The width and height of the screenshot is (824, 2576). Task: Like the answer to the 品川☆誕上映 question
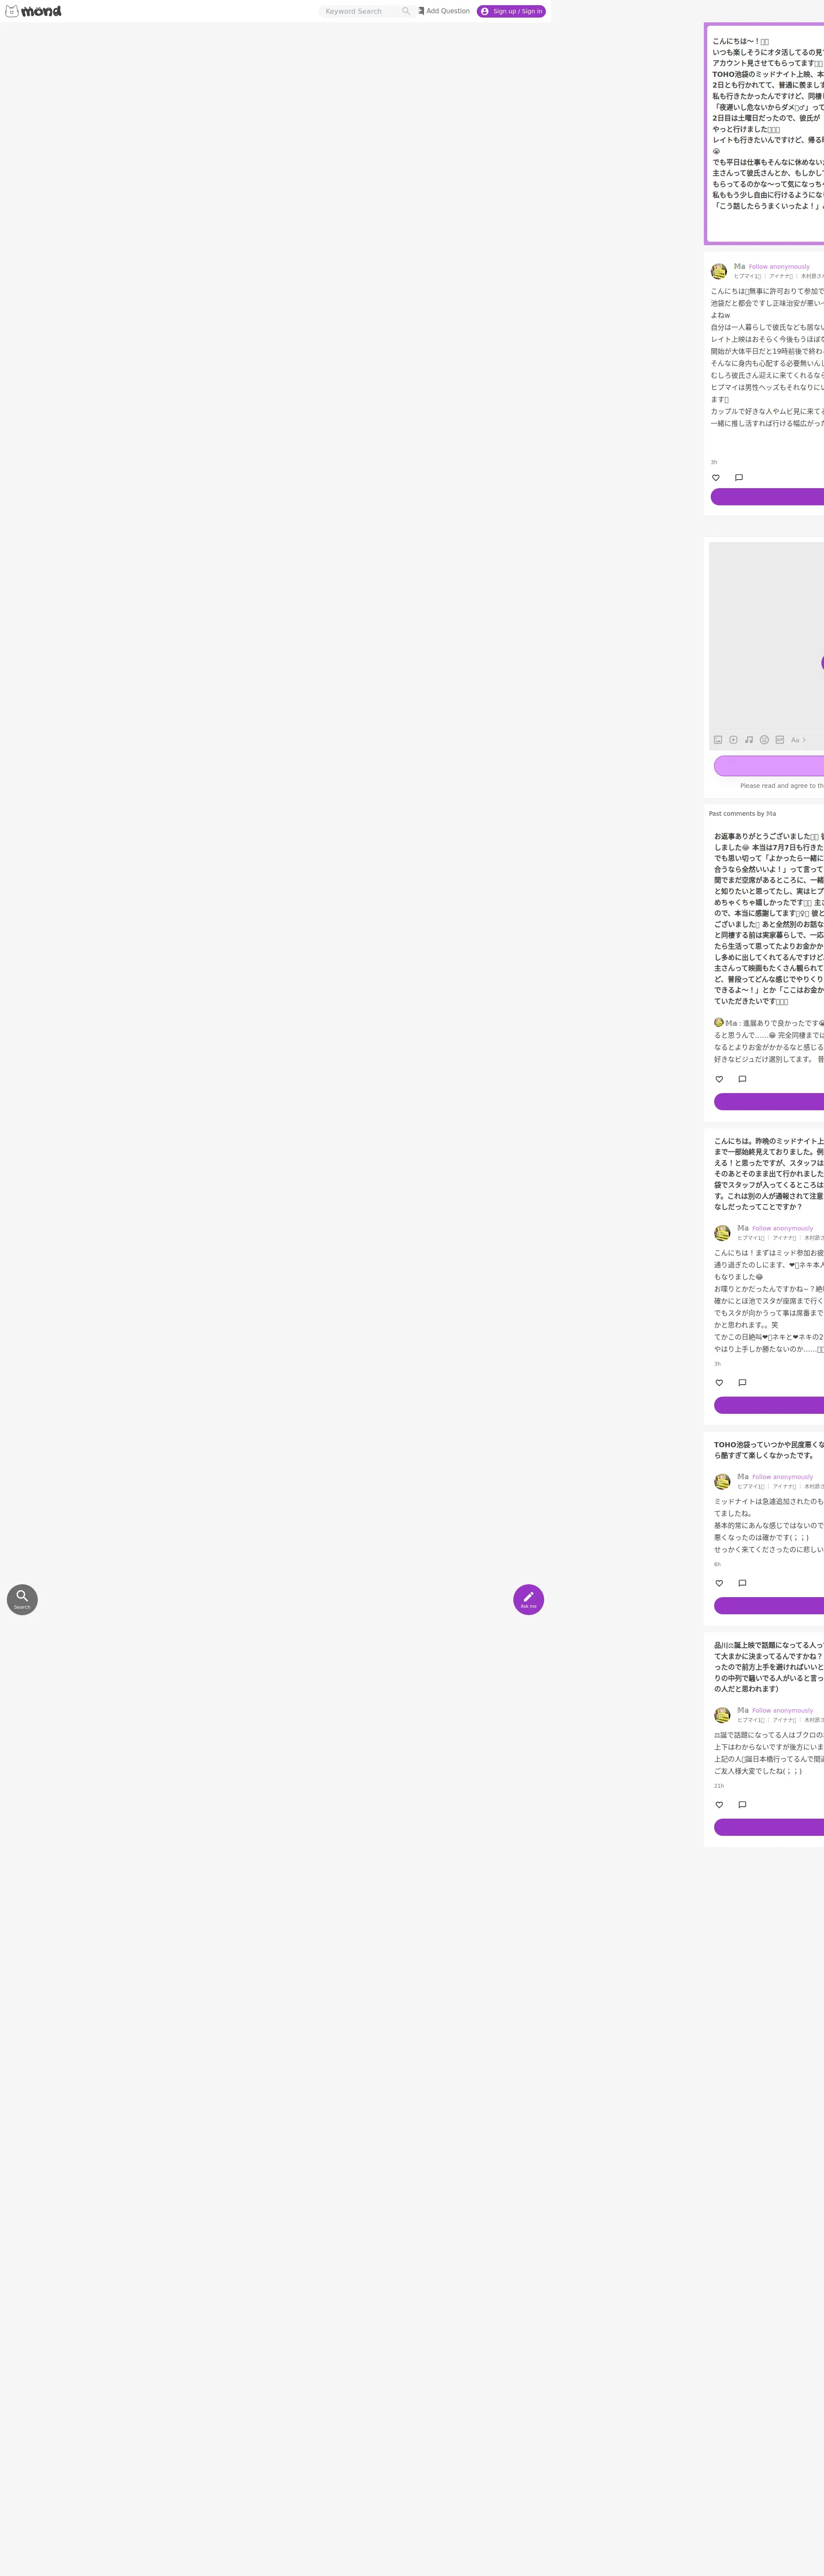pyautogui.click(x=719, y=1805)
